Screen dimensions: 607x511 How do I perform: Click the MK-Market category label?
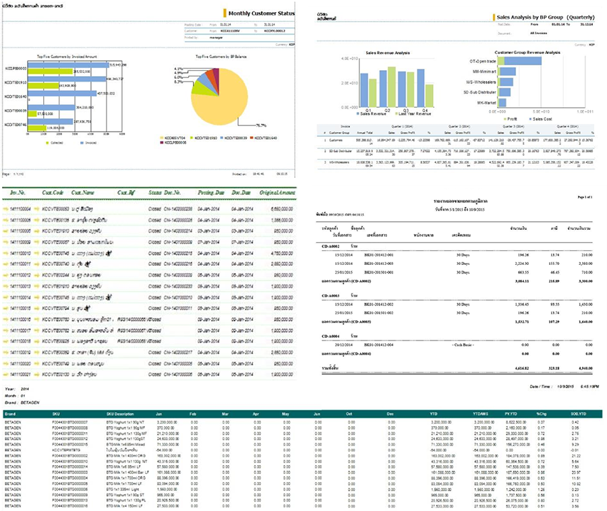click(x=486, y=103)
